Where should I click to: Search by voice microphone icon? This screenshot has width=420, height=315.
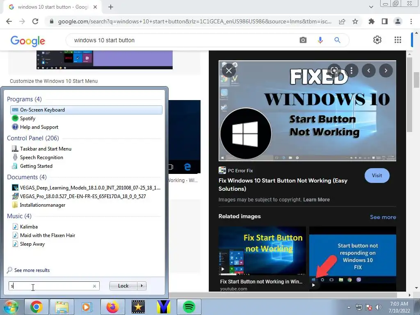[x=320, y=40]
